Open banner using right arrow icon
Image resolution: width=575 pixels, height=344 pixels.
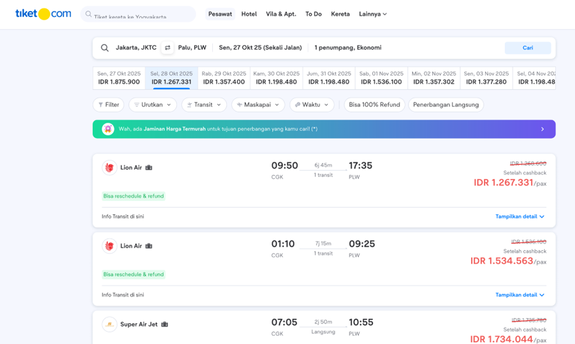tap(542, 129)
